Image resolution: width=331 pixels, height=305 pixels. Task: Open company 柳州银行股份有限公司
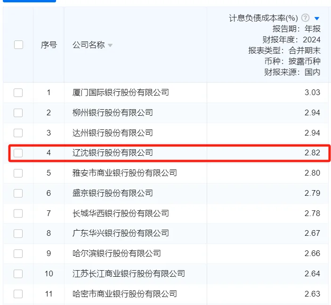[x=113, y=112]
